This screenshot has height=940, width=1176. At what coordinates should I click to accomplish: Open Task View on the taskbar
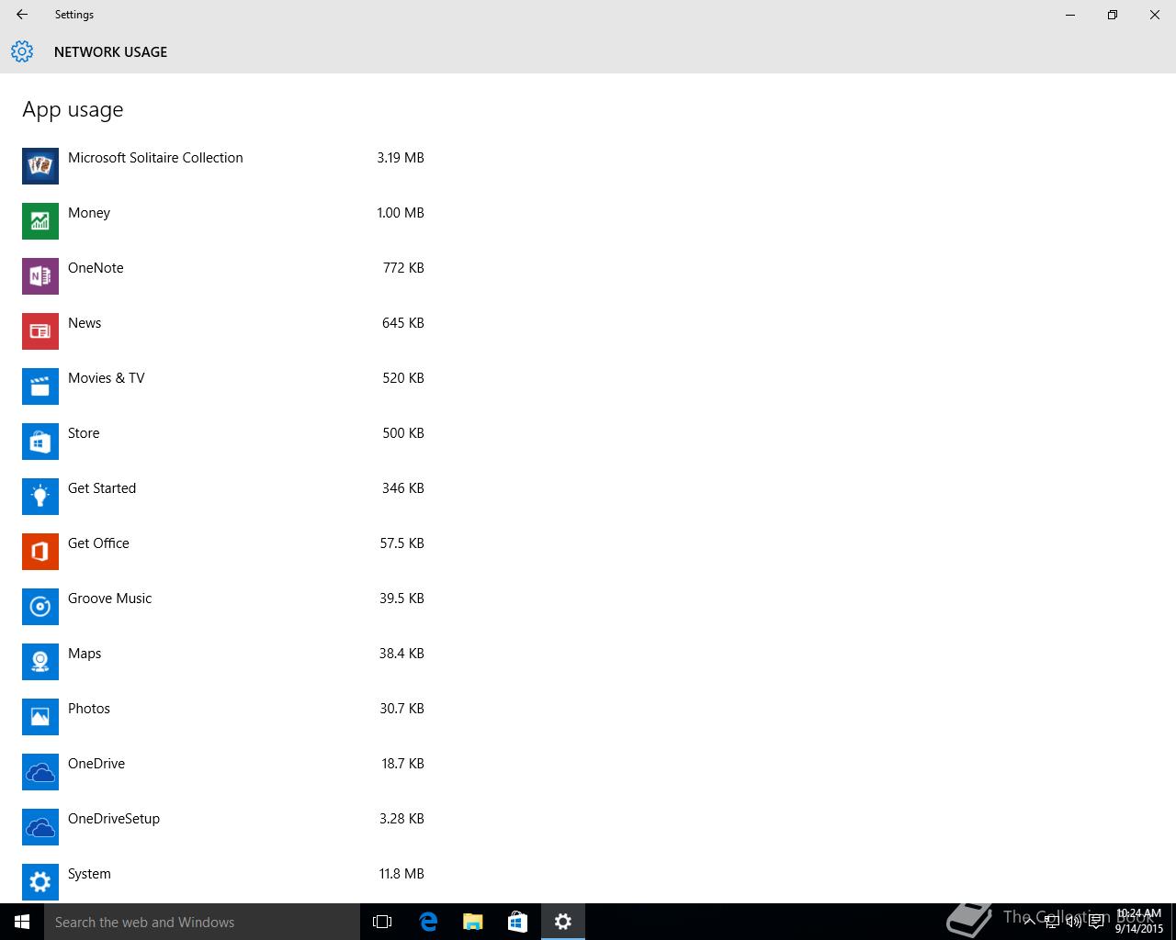pyautogui.click(x=382, y=922)
